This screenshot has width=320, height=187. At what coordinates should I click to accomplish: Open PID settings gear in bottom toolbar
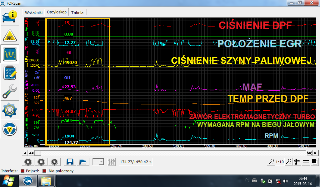tap(54, 162)
